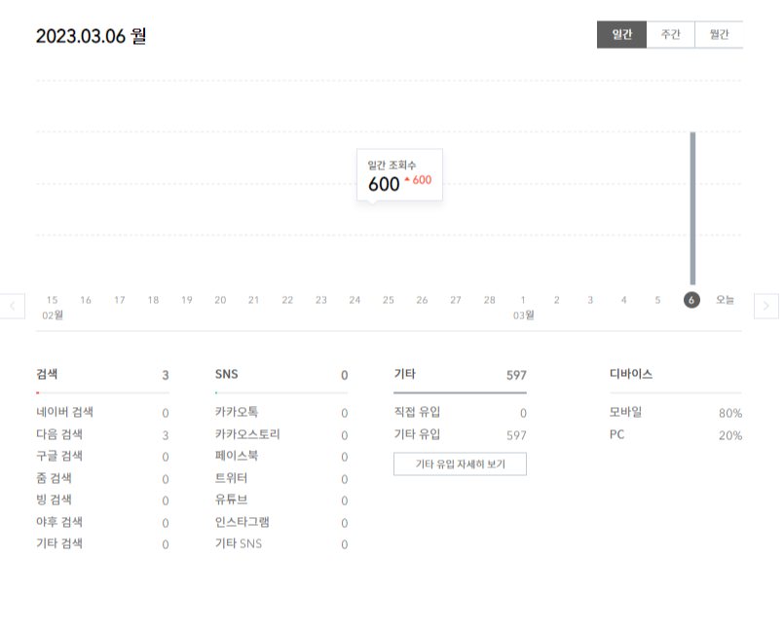Screen dimensions: 784x630
Task: Select March 4 on the timeline
Action: (623, 300)
